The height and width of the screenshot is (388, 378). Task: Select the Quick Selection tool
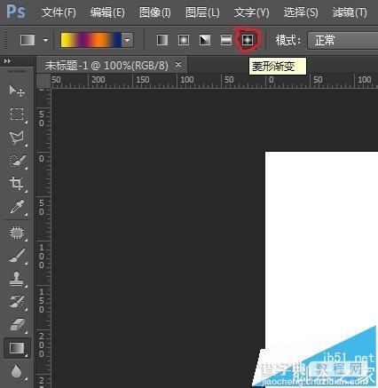(17, 161)
